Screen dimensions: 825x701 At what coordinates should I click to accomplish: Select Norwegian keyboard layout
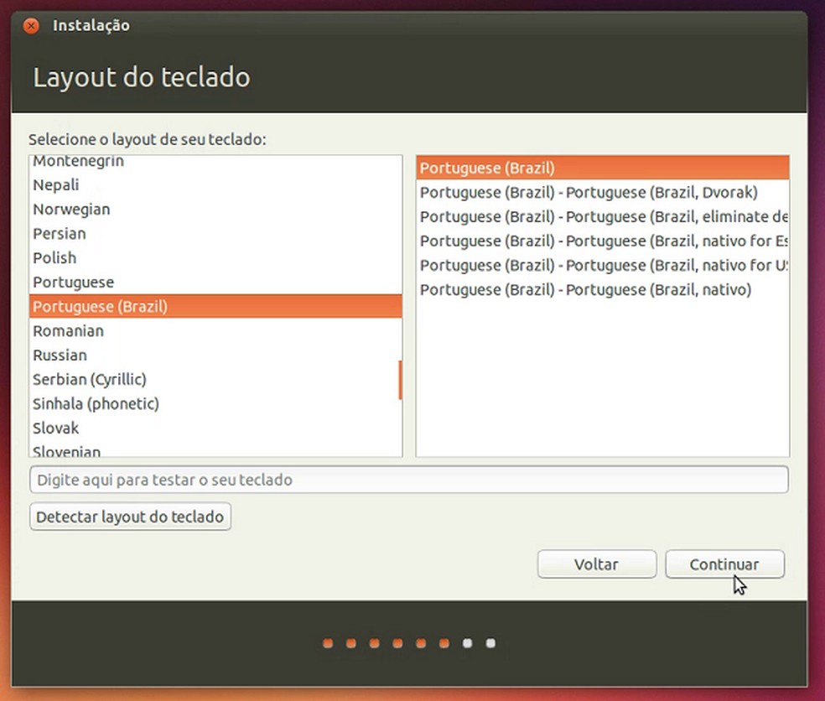(215, 209)
